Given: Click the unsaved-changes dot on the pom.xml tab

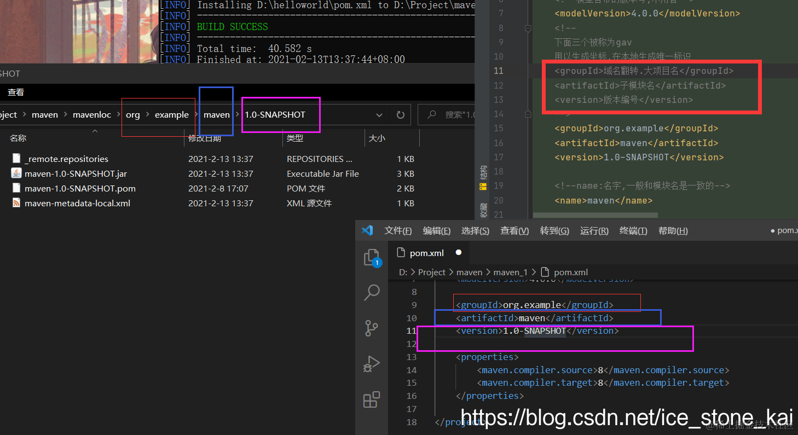Looking at the screenshot, I should 459,253.
